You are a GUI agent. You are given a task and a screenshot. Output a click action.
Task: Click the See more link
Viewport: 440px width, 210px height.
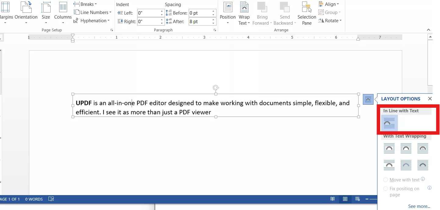[419, 206]
